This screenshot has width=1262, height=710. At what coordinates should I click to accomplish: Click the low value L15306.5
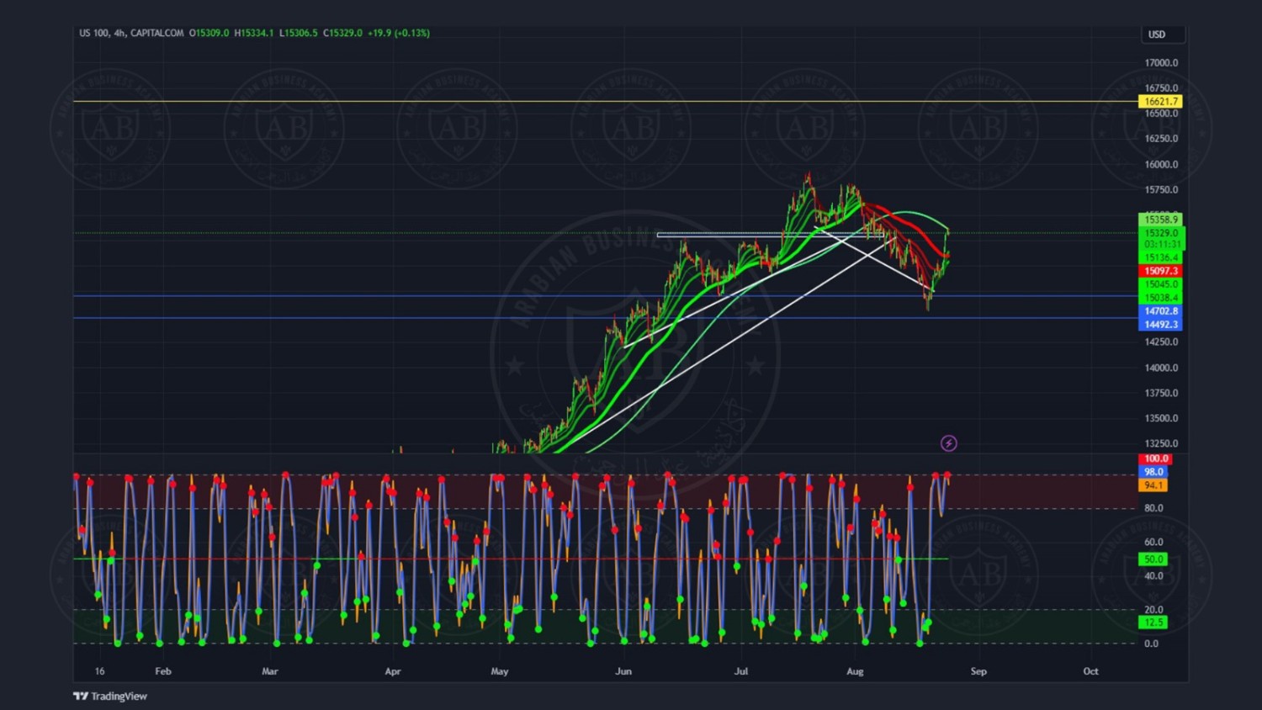pos(299,33)
